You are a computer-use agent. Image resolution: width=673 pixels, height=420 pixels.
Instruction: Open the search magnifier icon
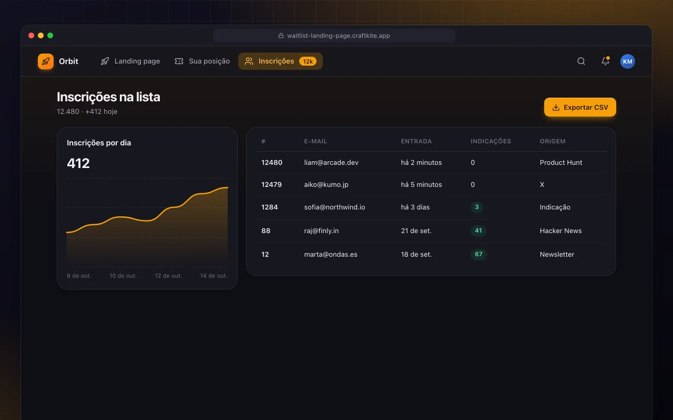coord(581,61)
